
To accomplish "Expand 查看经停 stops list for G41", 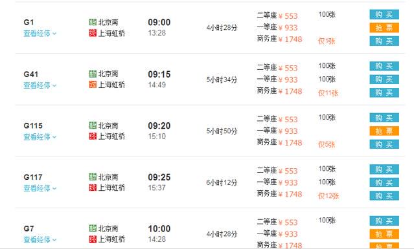I will tap(40, 85).
